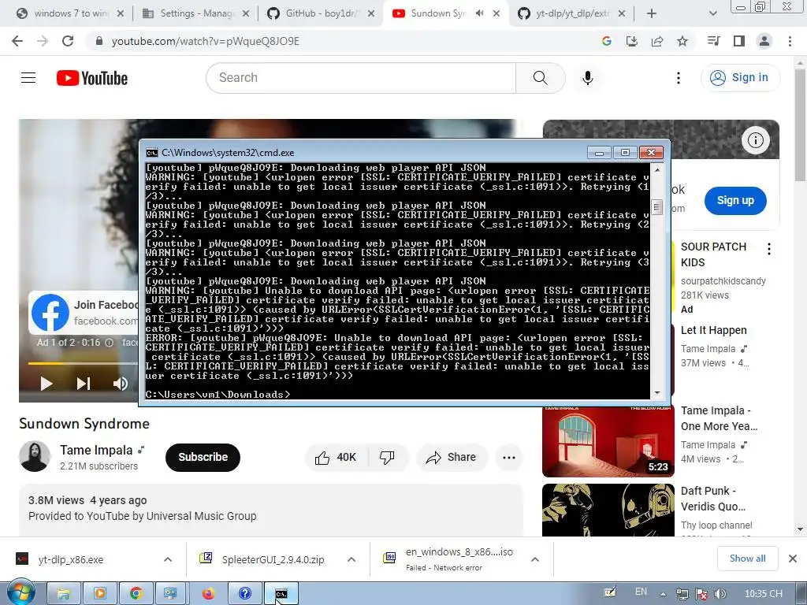
Task: Skip to next video
Action: pyautogui.click(x=84, y=384)
